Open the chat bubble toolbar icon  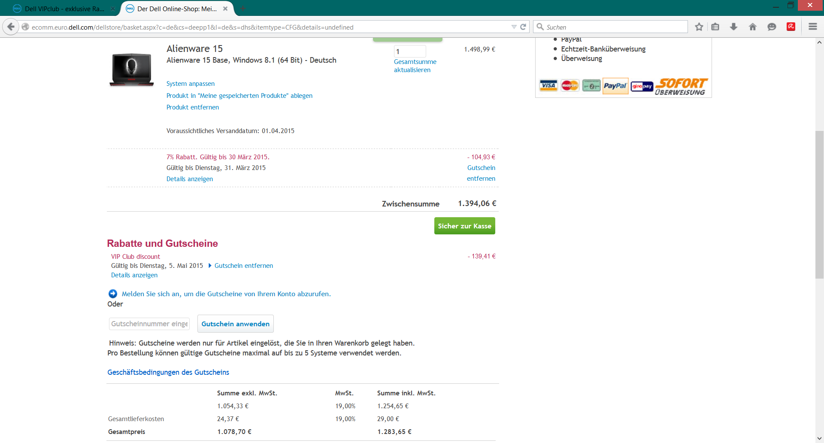click(x=772, y=27)
